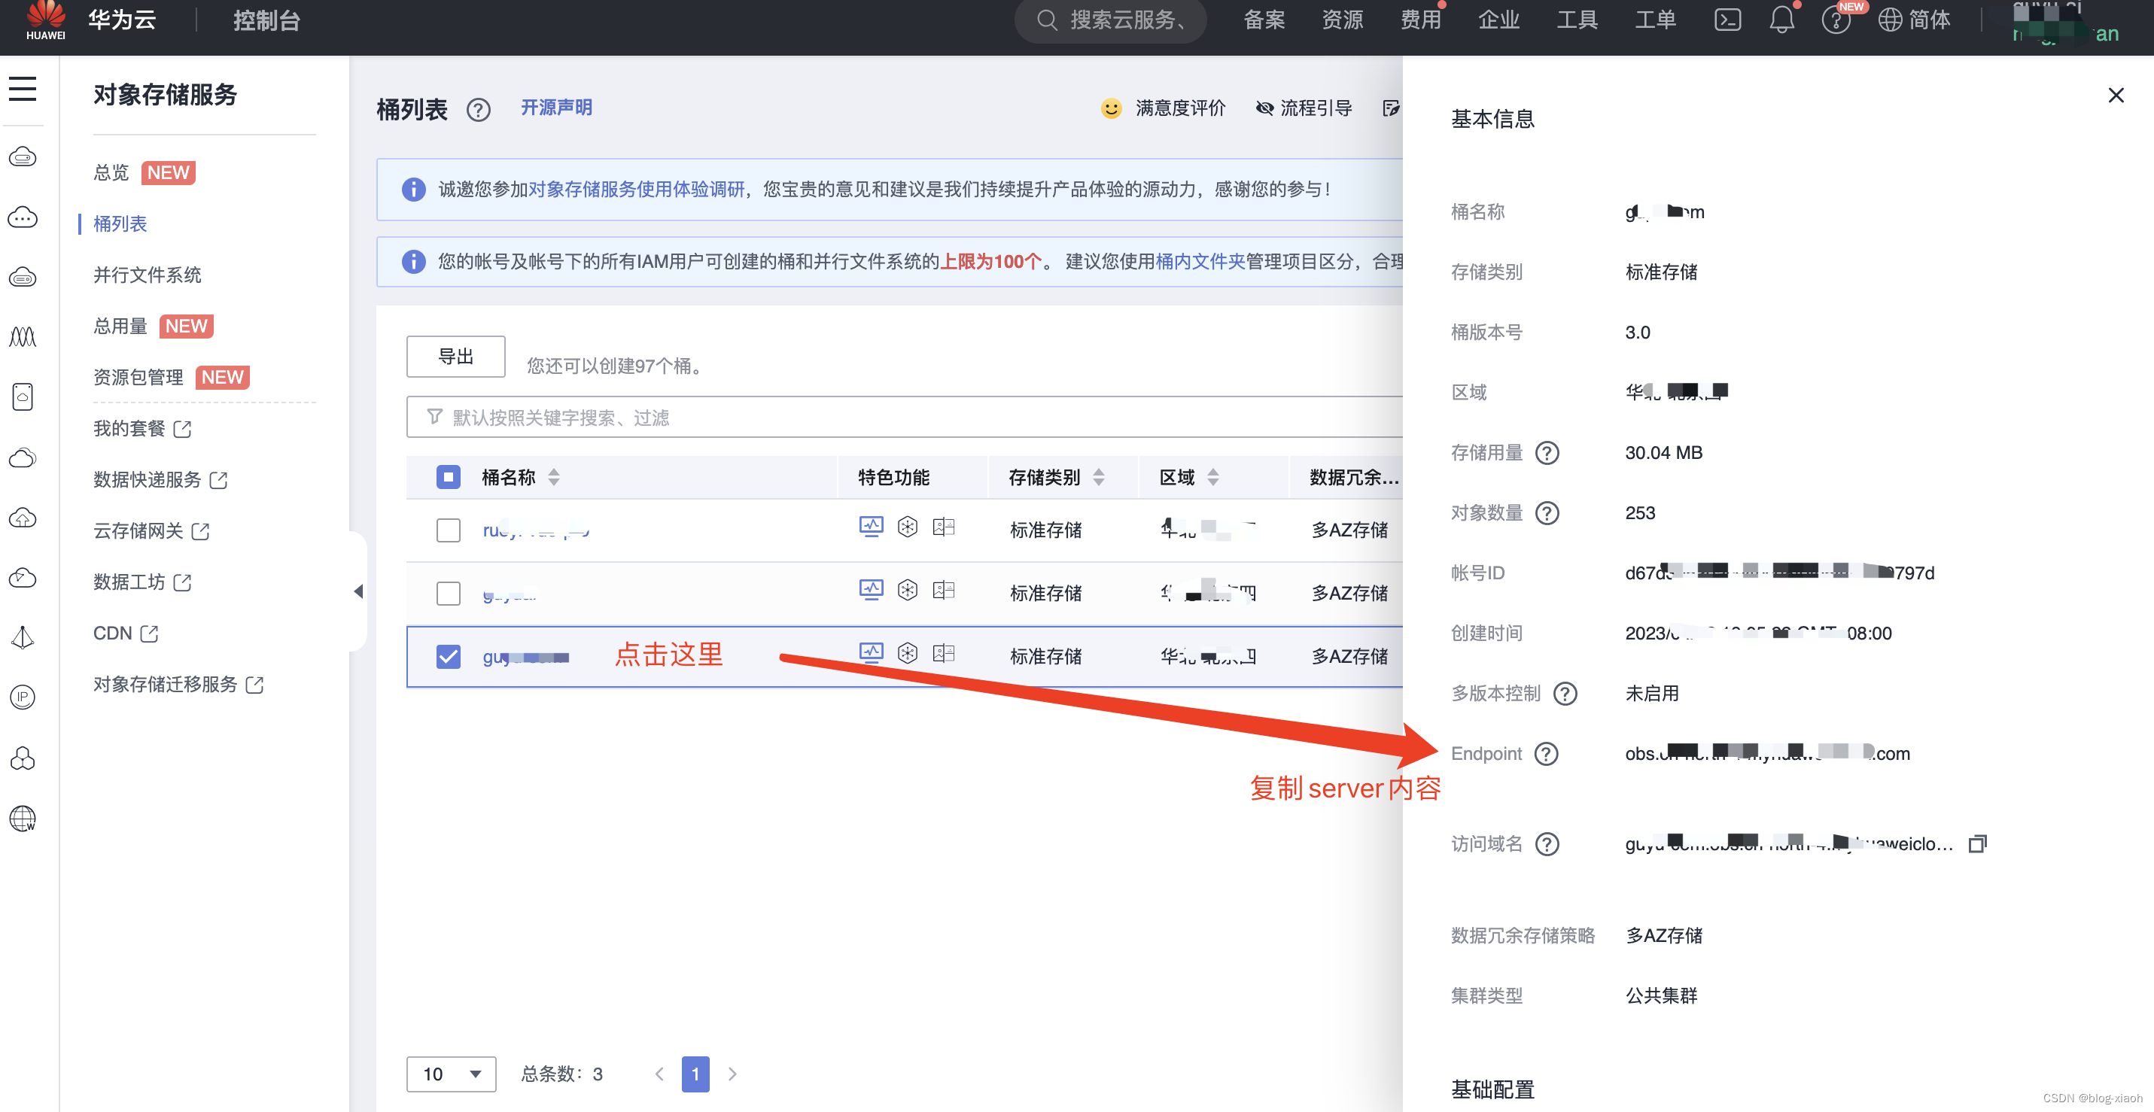Click the bucket list help icon
Screen dimensions: 2154x1112
tap(479, 110)
